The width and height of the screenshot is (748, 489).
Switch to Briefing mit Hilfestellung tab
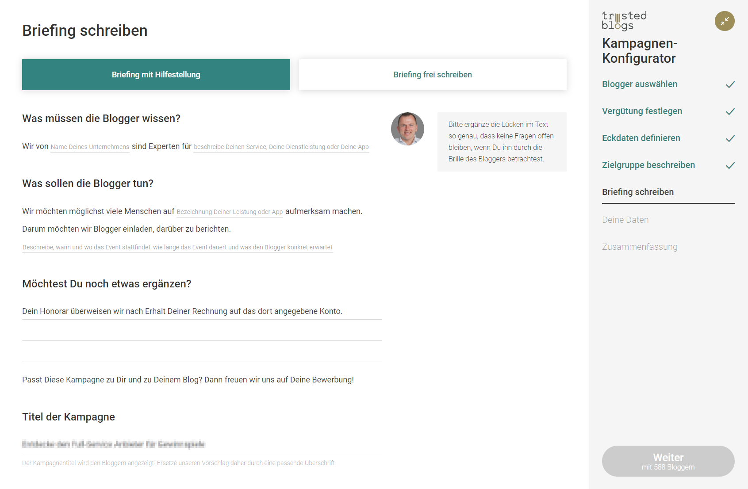click(156, 75)
